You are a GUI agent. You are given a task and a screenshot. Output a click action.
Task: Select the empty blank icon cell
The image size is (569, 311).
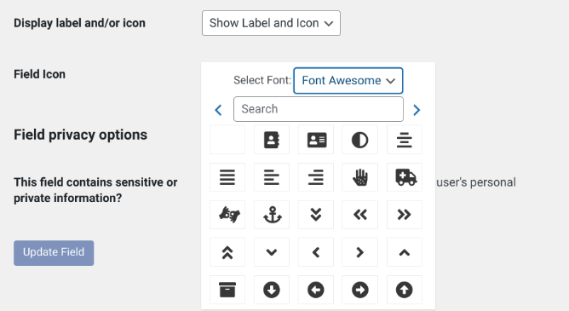[227, 140]
